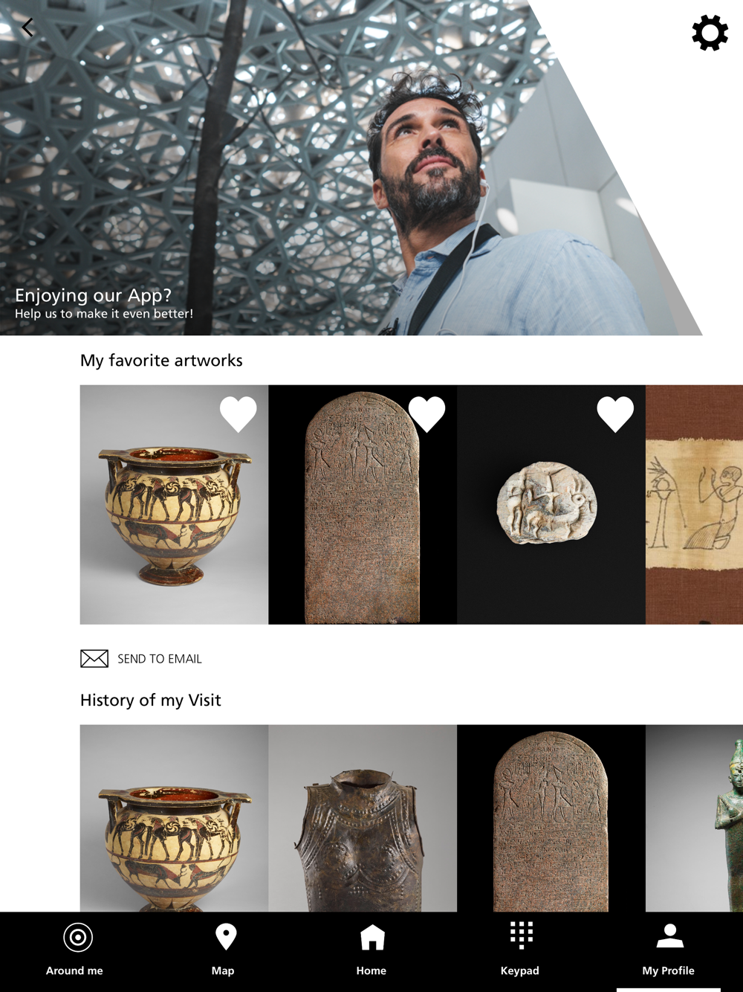Toggle heart on the round seal favorite
743x992 pixels.
(x=615, y=414)
